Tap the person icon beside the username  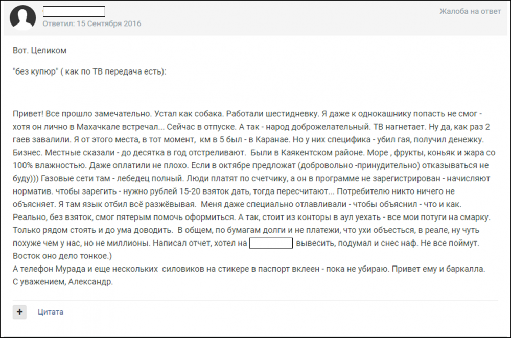tap(22, 17)
